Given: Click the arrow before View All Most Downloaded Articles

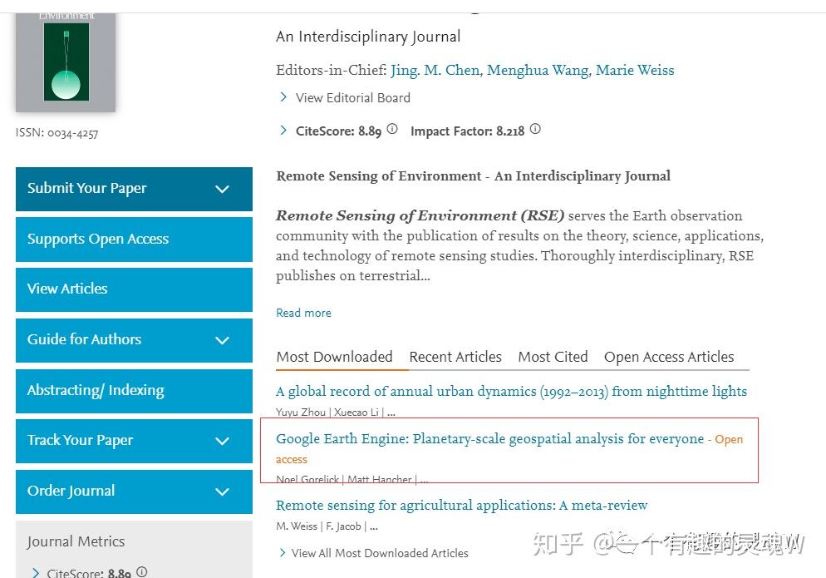Looking at the screenshot, I should (283, 553).
